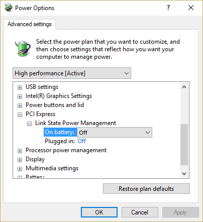Screen dimensions: 203x222
Task: Confirm with the OK button
Action: point(99,212)
